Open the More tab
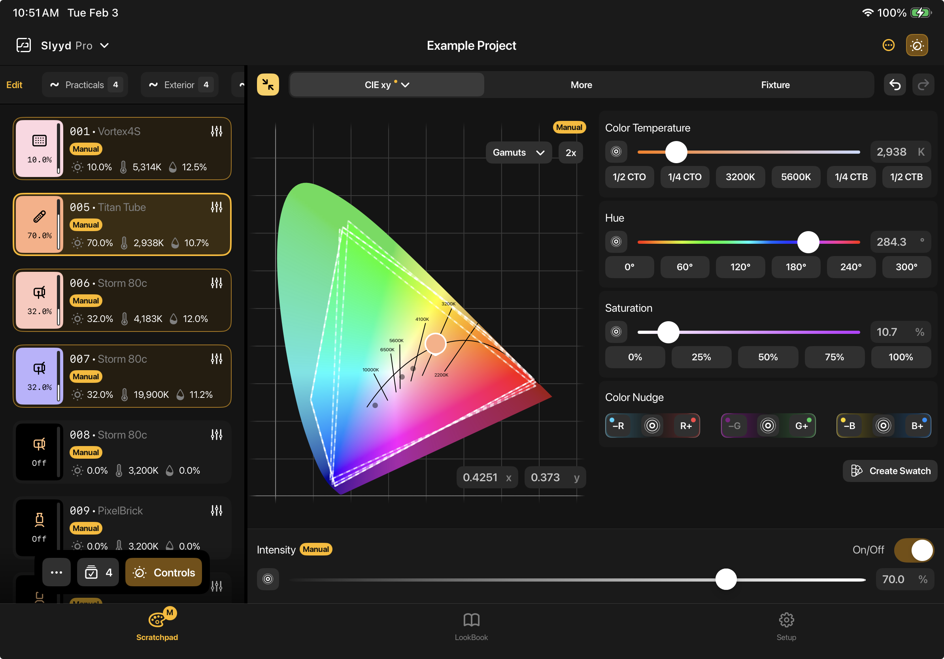Screen dimensions: 944x659 click(x=581, y=84)
